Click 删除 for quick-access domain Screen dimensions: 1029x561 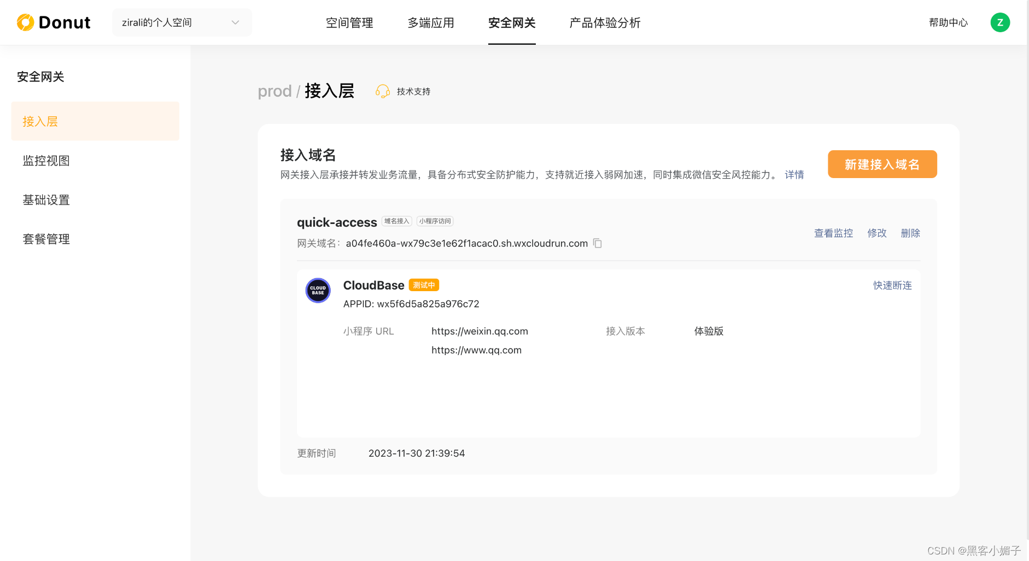910,233
